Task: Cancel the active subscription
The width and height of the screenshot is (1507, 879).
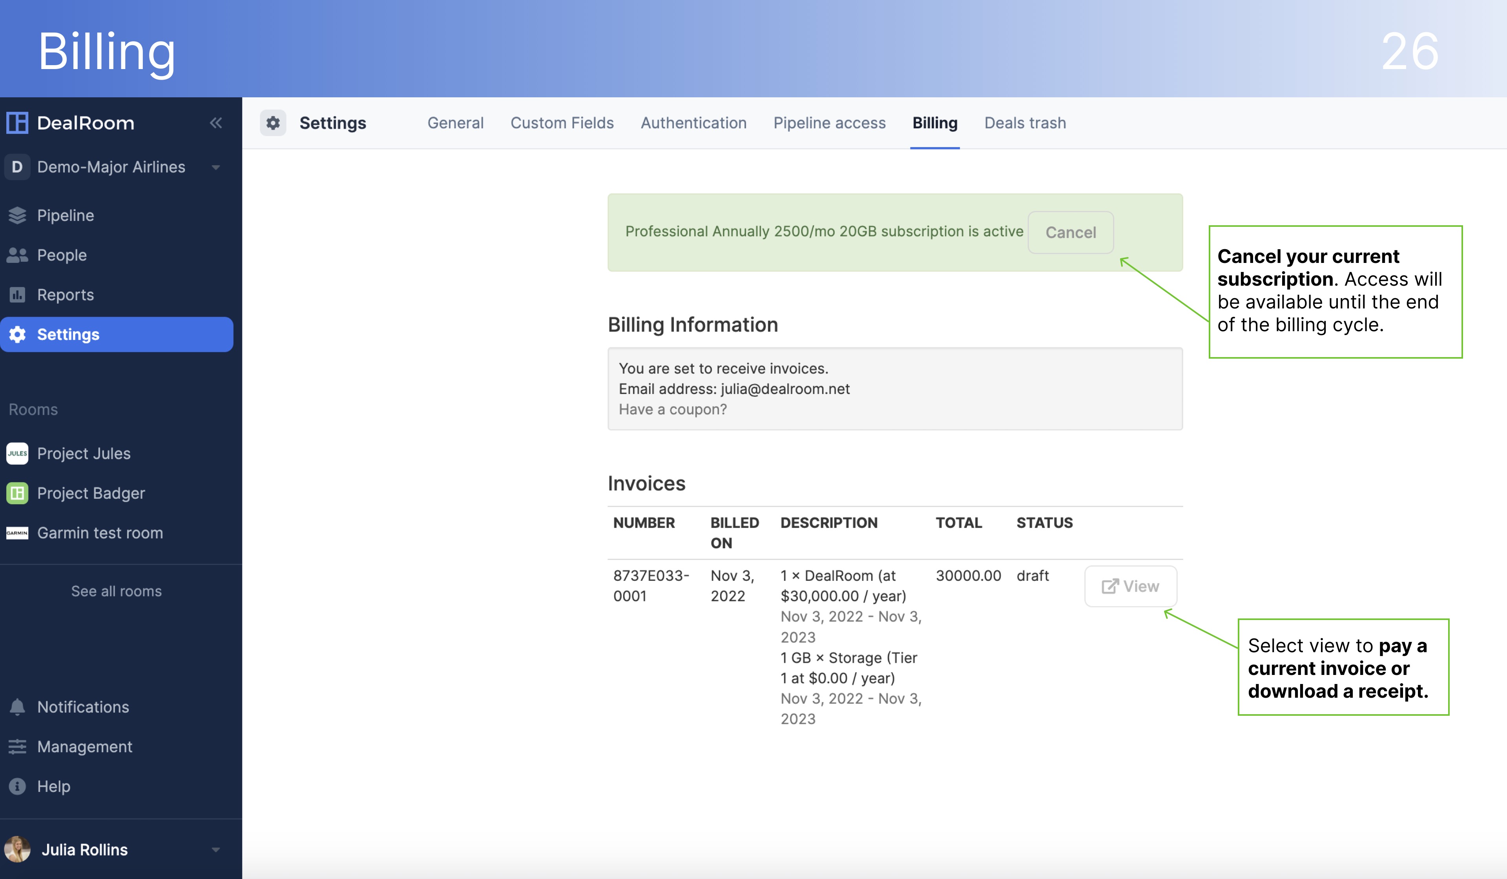Action: click(x=1071, y=233)
